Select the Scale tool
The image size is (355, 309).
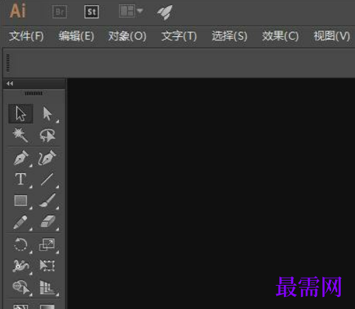[47, 244]
